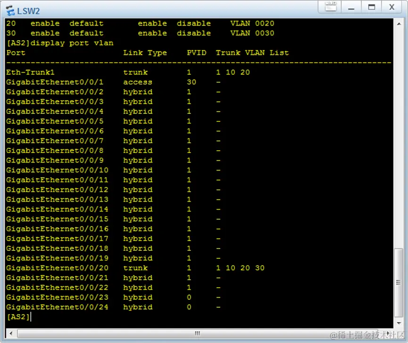Click the 'Port' column header
The image size is (408, 343).
pos(16,52)
